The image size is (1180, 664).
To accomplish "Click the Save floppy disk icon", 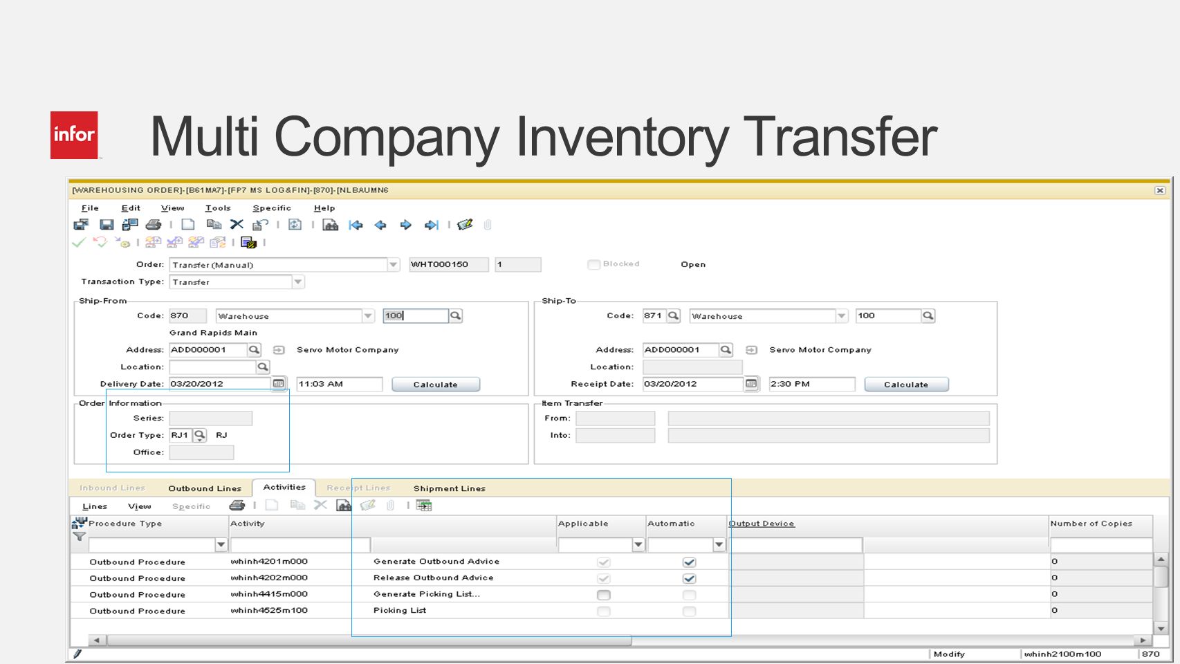I will (x=107, y=225).
